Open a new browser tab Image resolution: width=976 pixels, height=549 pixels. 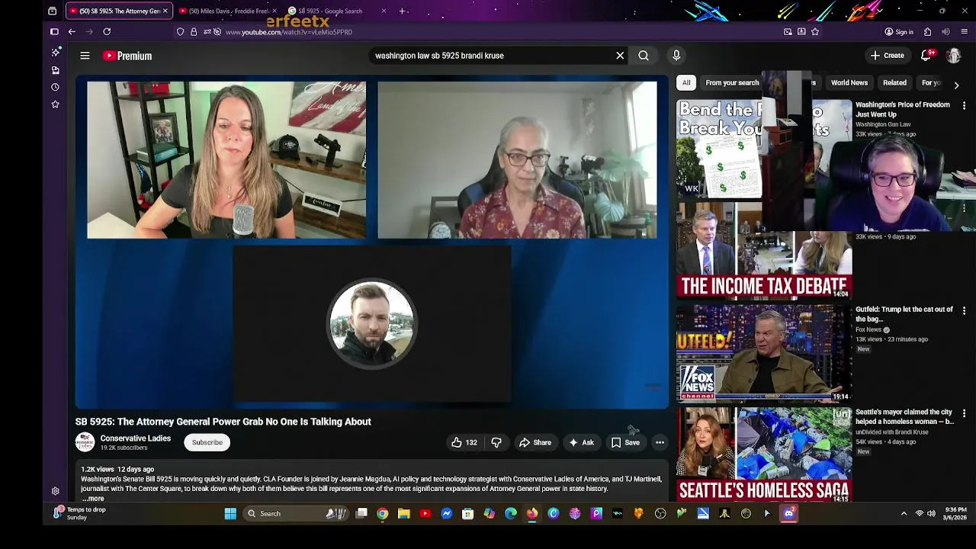tap(403, 11)
